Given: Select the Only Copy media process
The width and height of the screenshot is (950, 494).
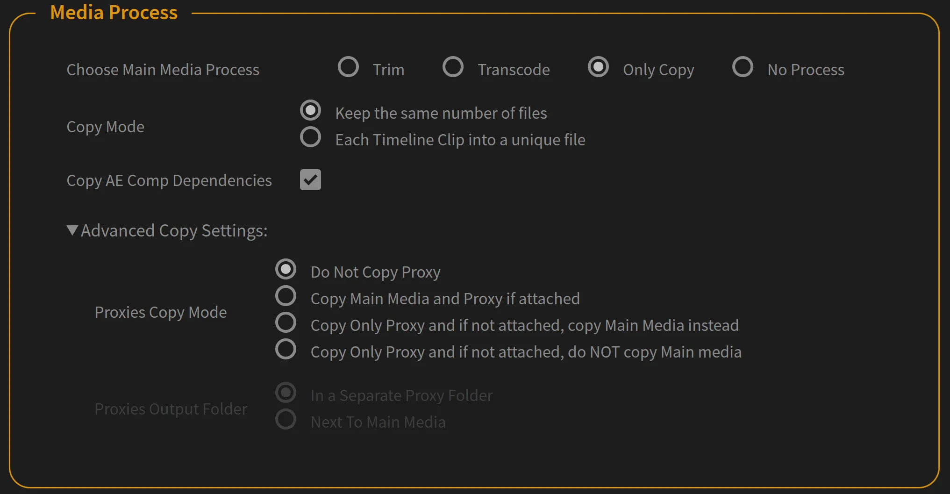Looking at the screenshot, I should click(599, 67).
